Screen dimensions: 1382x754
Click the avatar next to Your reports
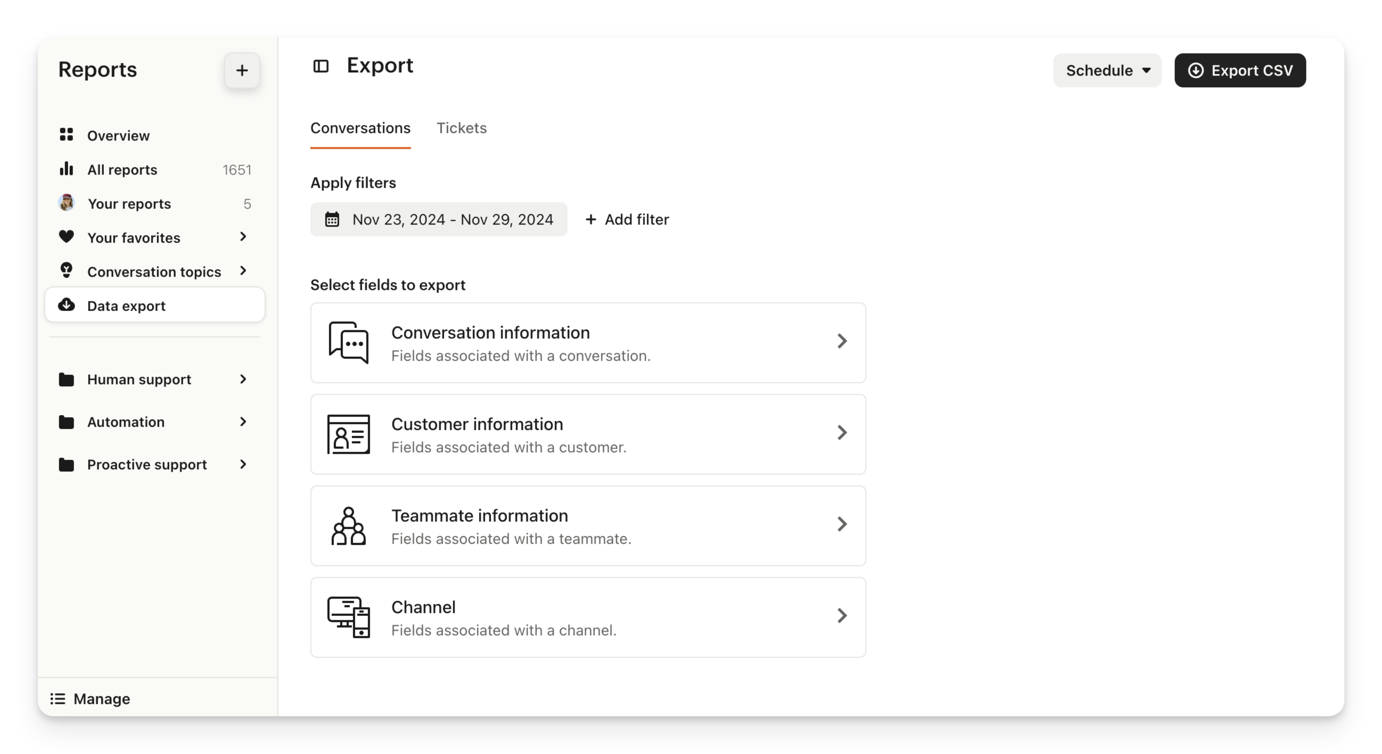[x=67, y=203]
